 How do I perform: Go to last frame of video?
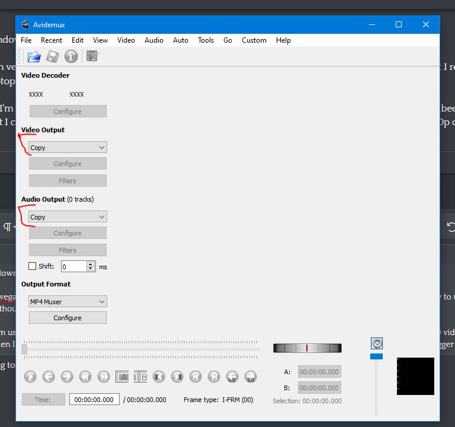pos(214,377)
